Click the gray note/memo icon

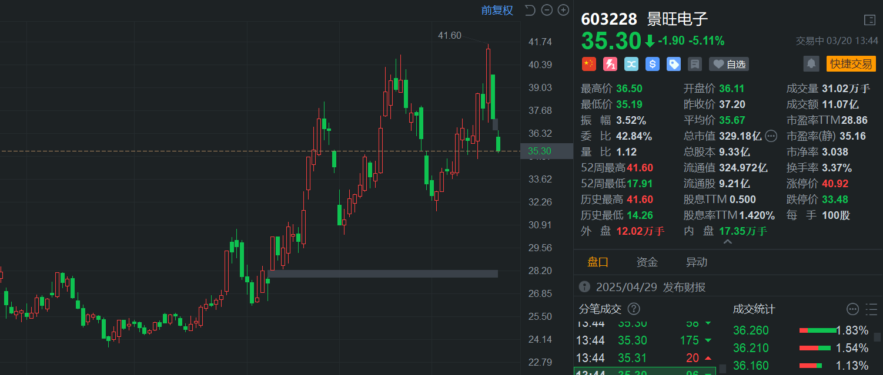[695, 64]
